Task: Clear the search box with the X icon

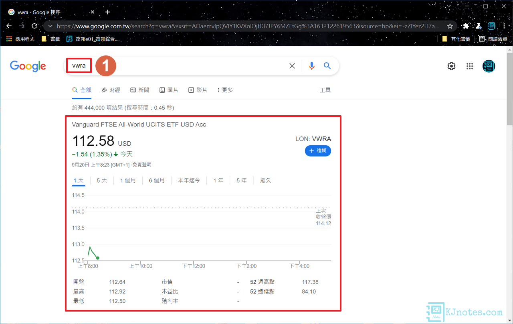Action: tap(292, 66)
